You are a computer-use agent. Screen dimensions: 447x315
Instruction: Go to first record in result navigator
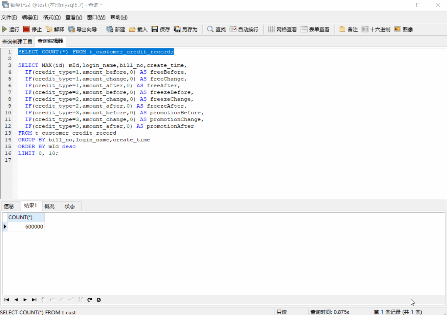point(6,300)
